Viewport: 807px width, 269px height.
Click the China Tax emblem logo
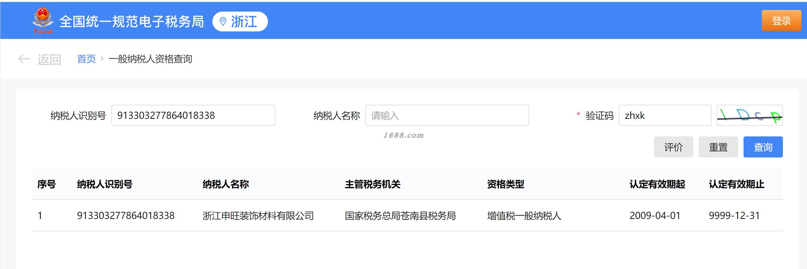point(43,21)
